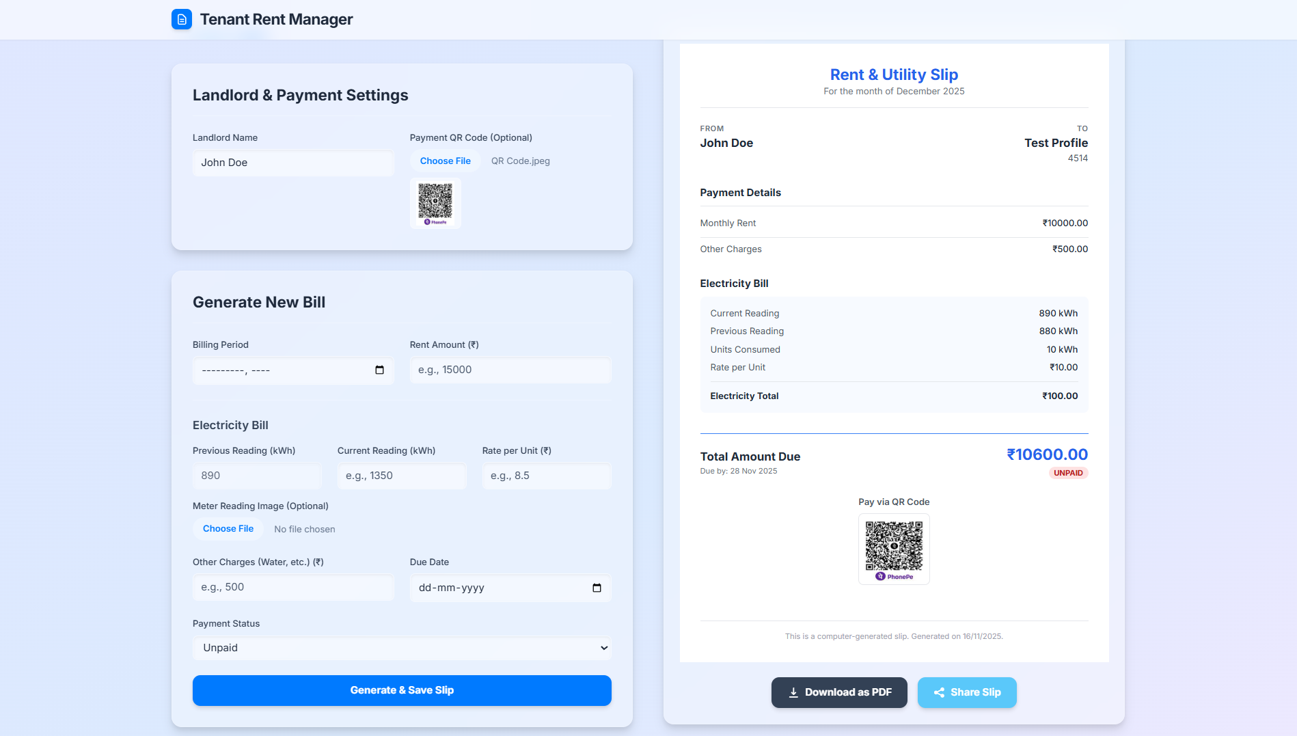Click the Share Slip button
This screenshot has width=1297, height=736.
[967, 692]
